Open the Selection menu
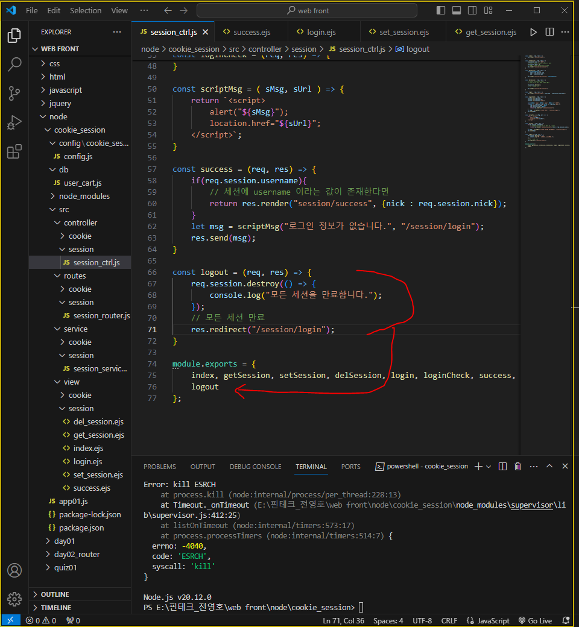Image resolution: width=579 pixels, height=627 pixels. pos(86,10)
